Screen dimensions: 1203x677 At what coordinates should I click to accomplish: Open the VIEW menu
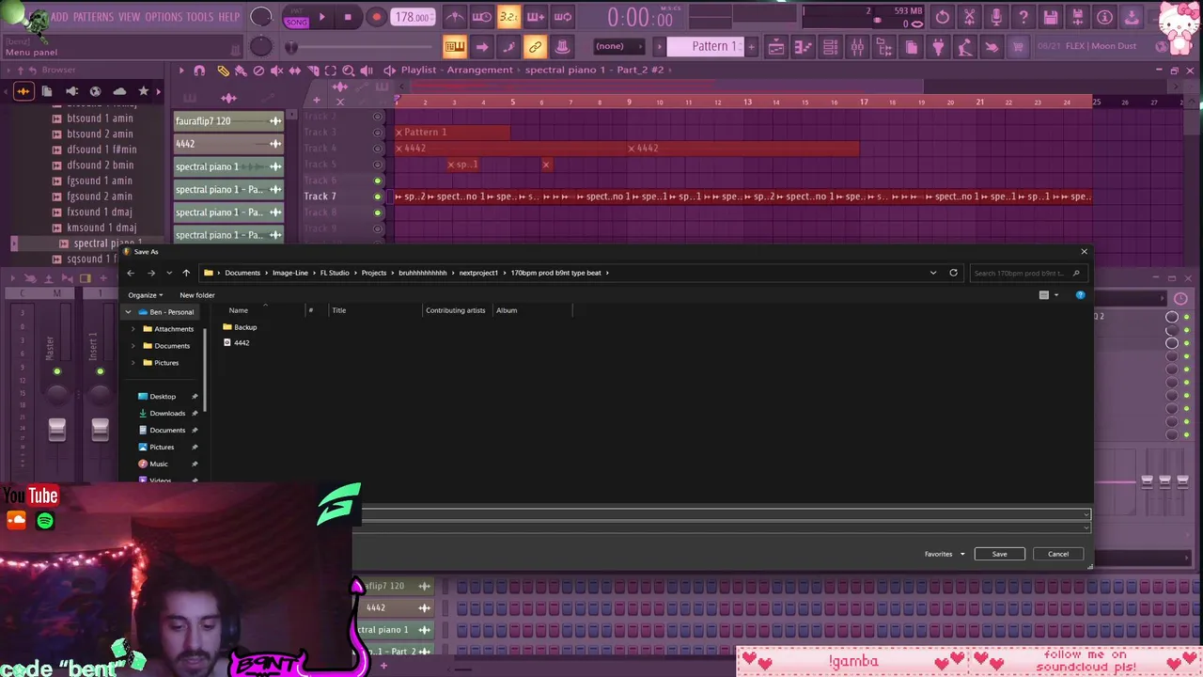(129, 17)
